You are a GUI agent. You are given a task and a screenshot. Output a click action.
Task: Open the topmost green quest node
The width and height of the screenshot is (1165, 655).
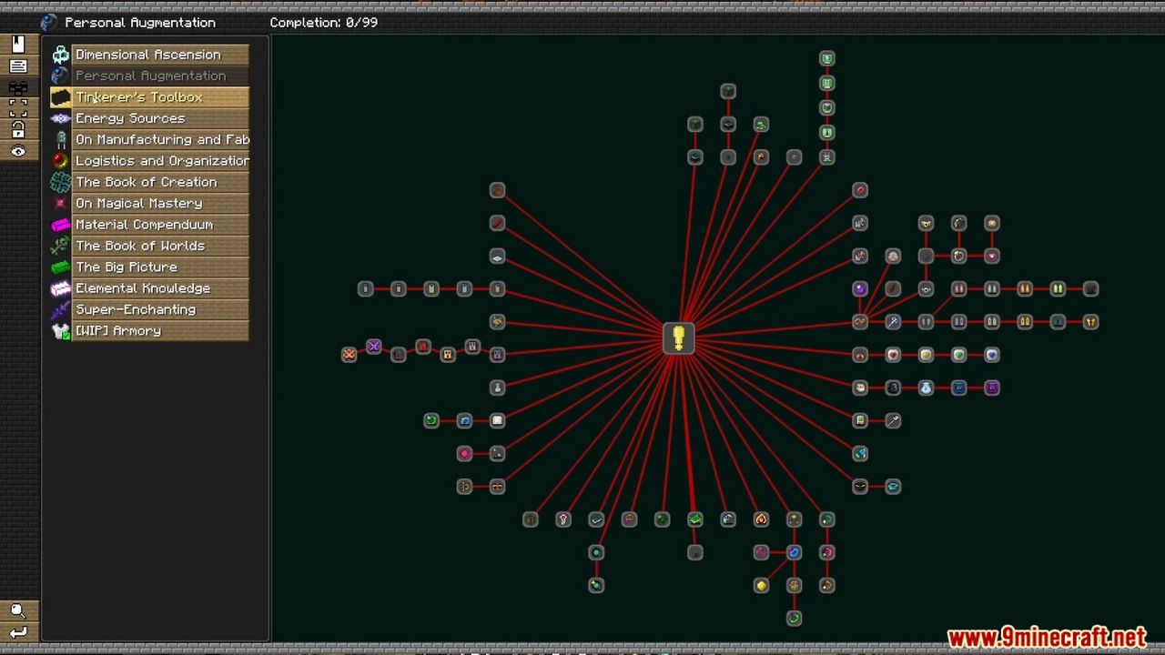click(827, 58)
